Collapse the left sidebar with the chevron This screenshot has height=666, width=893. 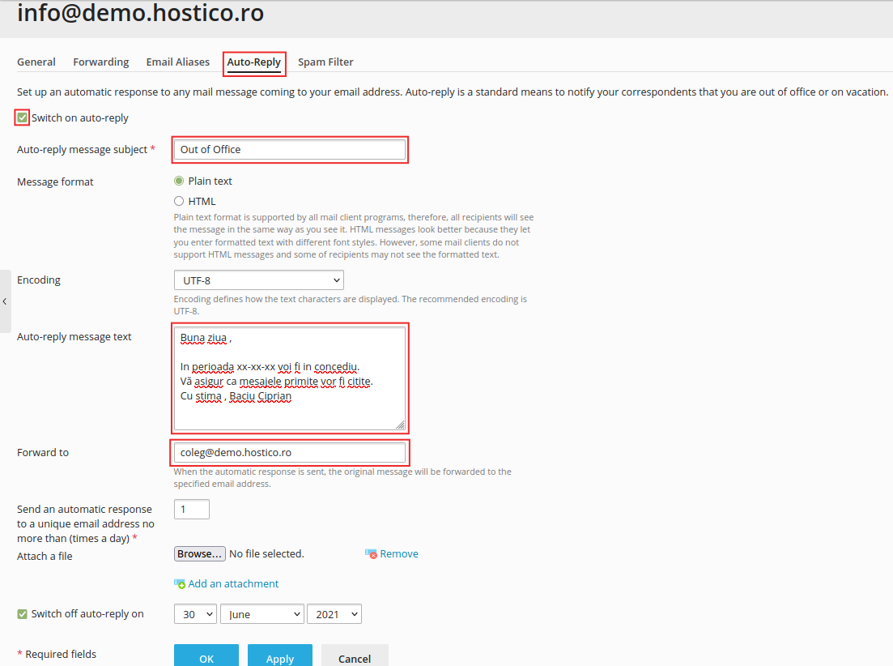(6, 301)
